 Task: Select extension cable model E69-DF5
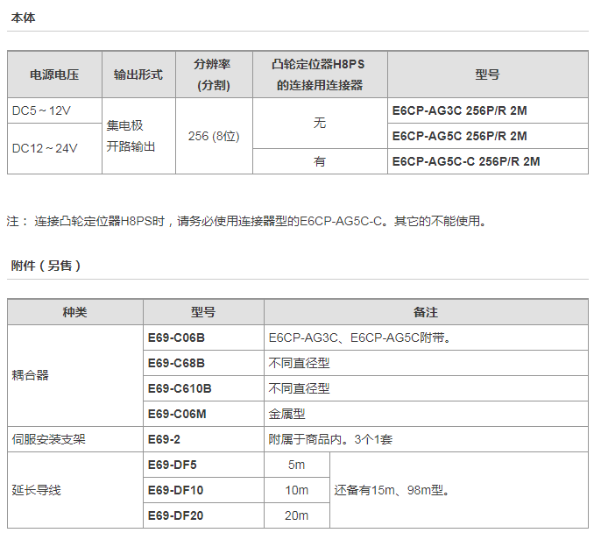point(172,465)
